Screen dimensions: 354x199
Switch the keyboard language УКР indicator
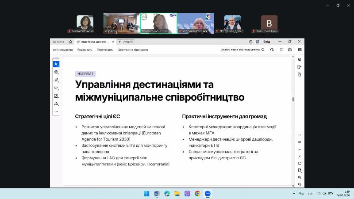(x=310, y=194)
